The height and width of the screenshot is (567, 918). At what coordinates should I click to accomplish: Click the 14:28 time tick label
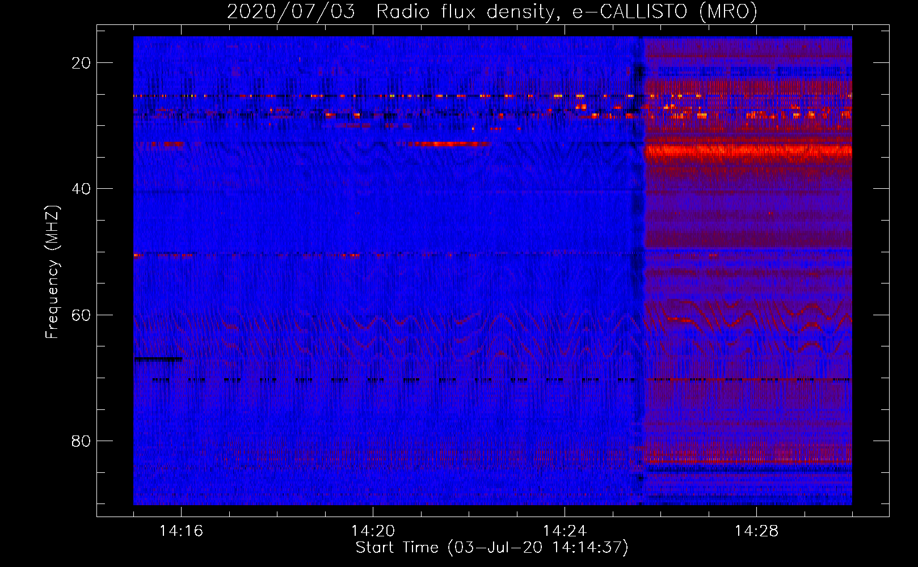756,531
